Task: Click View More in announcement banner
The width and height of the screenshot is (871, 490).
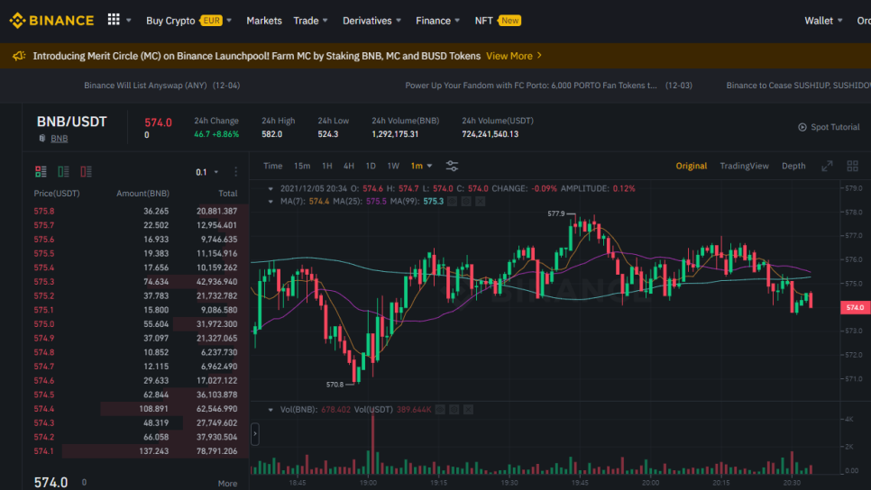Action: 509,56
